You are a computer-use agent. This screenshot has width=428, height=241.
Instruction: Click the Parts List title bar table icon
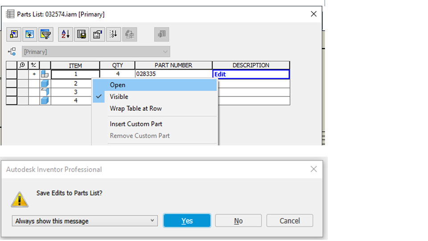(x=10, y=14)
